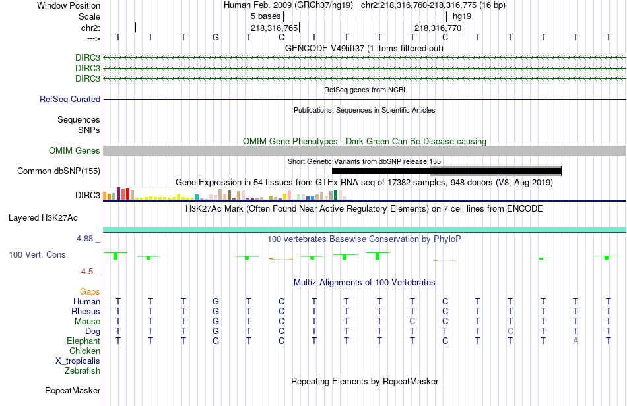Click the gray OMIM Genes bar
Viewport: 627px width, 406px height.
point(364,150)
